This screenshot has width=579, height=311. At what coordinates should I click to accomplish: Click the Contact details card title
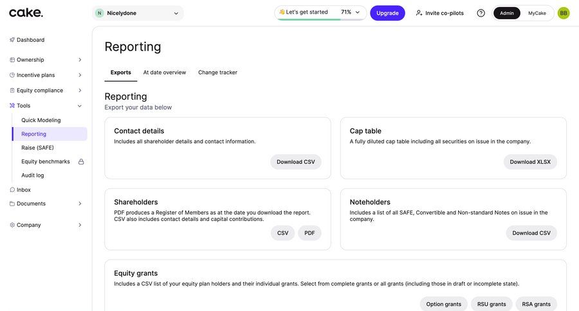pyautogui.click(x=139, y=131)
